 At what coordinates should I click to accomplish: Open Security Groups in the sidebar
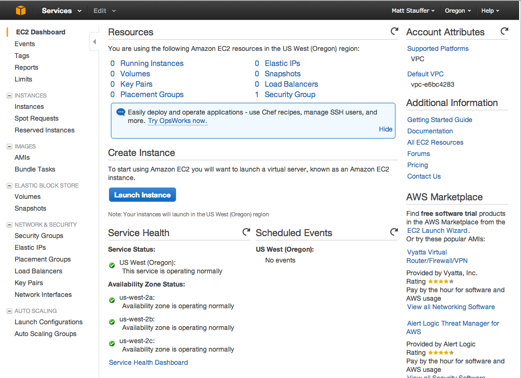tap(39, 236)
